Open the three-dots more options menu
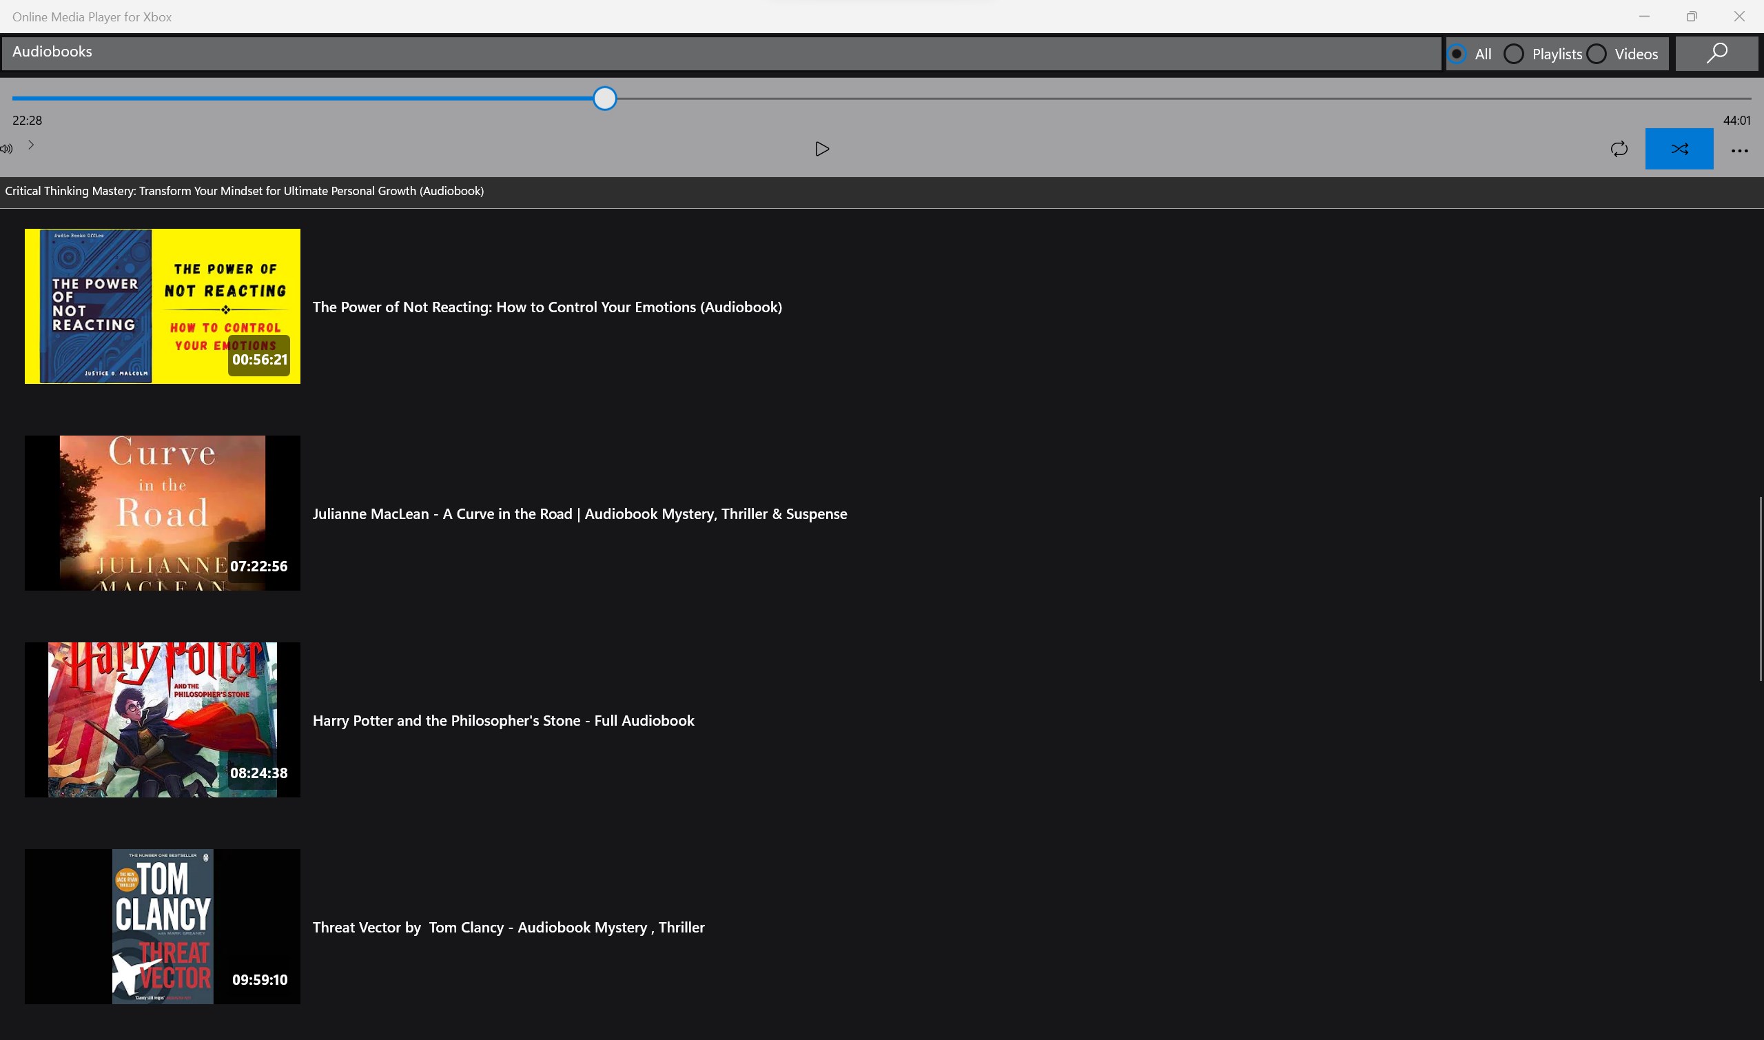This screenshot has width=1764, height=1040. [1739, 150]
